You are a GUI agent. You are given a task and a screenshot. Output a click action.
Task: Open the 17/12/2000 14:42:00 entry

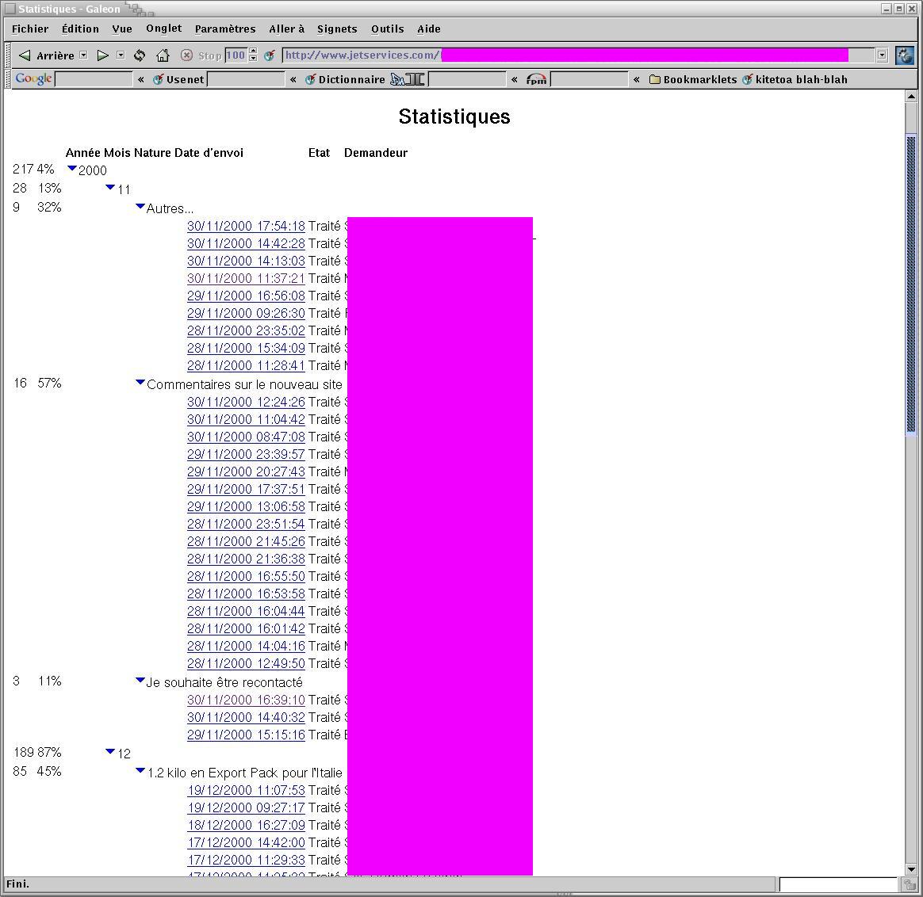[246, 842]
